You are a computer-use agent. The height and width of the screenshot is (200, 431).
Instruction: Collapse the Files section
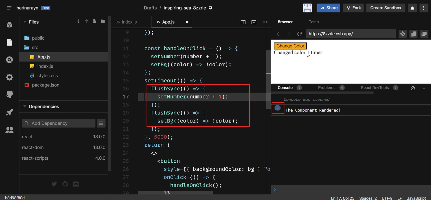[x=25, y=22]
